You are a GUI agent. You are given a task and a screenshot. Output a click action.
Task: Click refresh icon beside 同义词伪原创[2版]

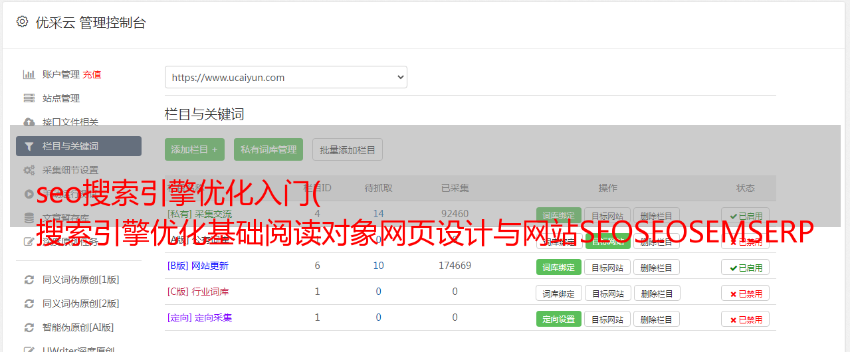point(29,304)
